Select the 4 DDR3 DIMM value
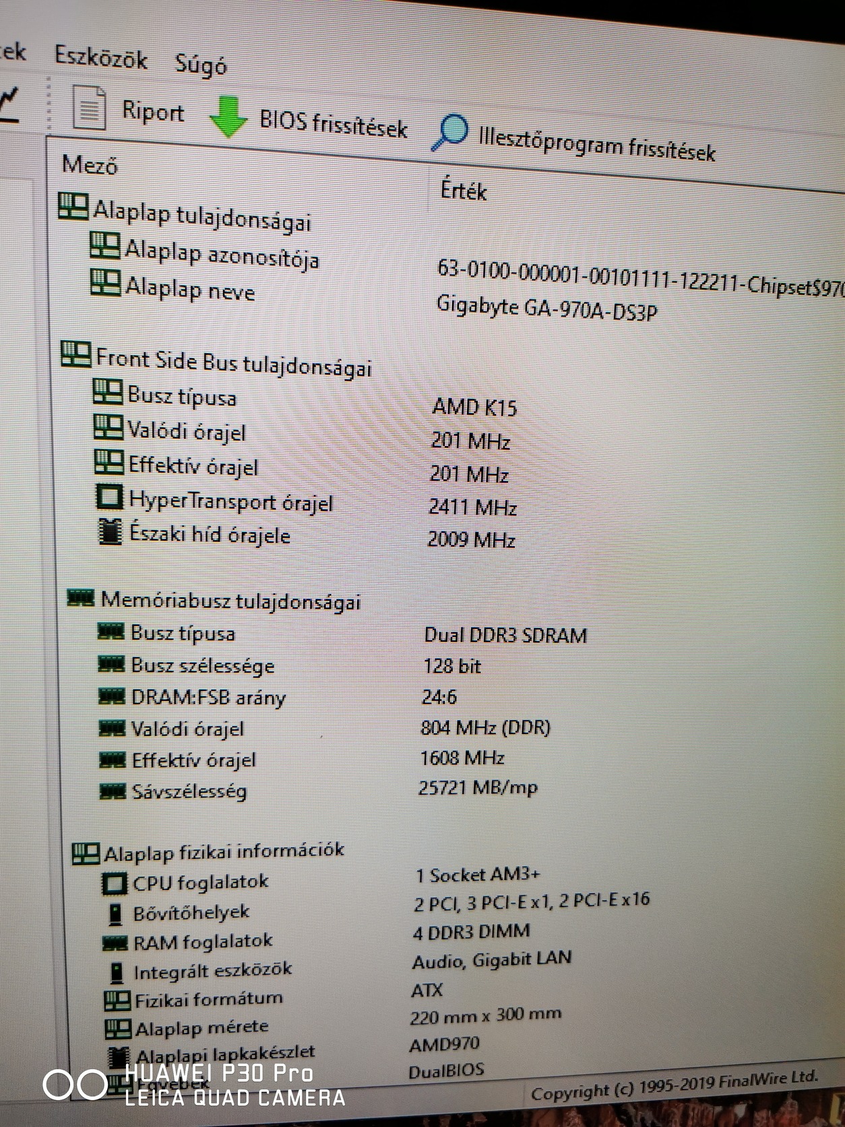The height and width of the screenshot is (1127, 845). [472, 932]
